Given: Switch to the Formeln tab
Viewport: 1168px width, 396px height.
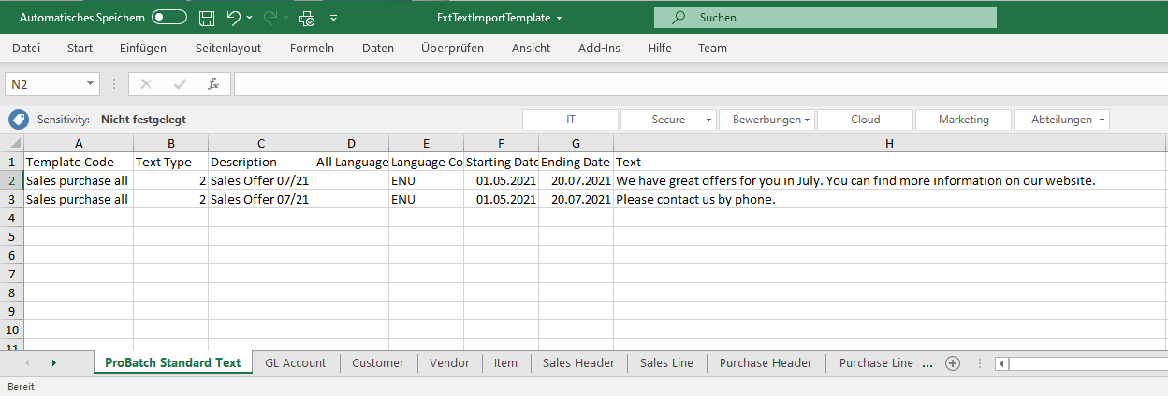Looking at the screenshot, I should tap(312, 48).
